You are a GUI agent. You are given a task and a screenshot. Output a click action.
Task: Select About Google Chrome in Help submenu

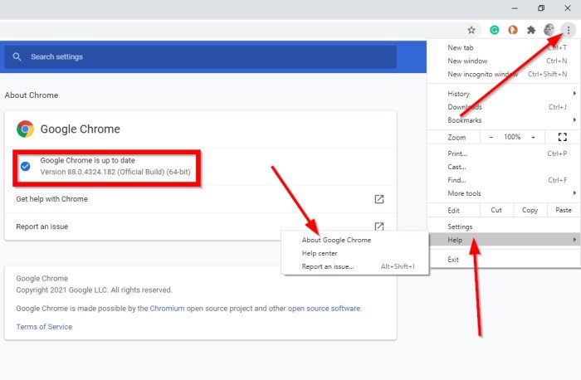pos(355,240)
